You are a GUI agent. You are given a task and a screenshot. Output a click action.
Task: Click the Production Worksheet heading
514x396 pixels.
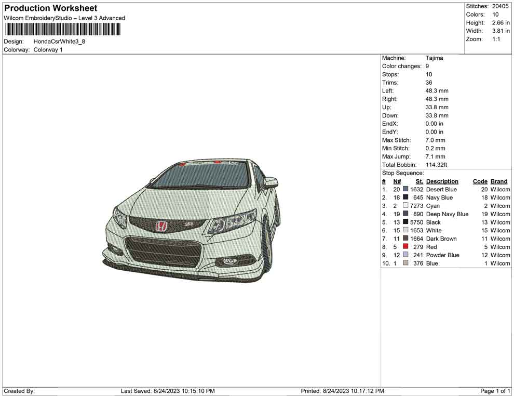(51, 8)
